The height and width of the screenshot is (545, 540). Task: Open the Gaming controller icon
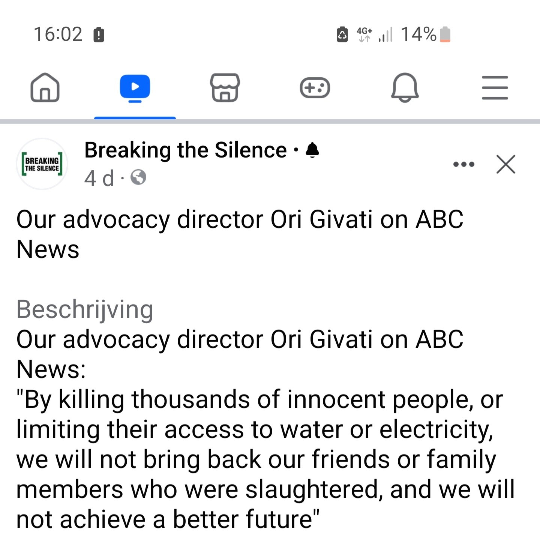tap(315, 88)
